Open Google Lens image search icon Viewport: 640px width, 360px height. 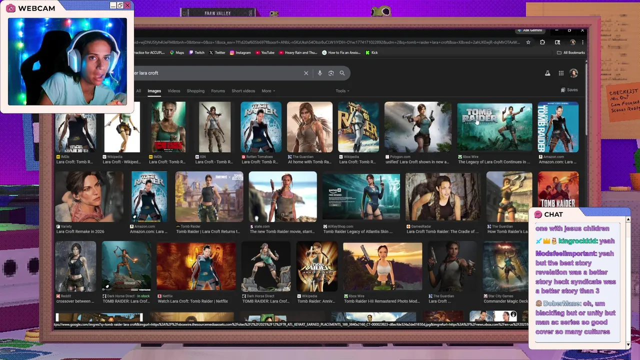(x=331, y=73)
